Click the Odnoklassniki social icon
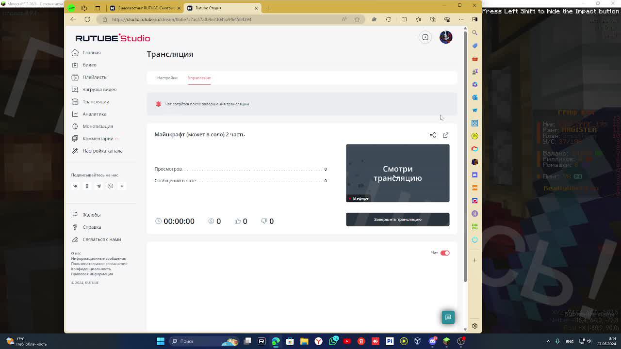 (x=87, y=186)
